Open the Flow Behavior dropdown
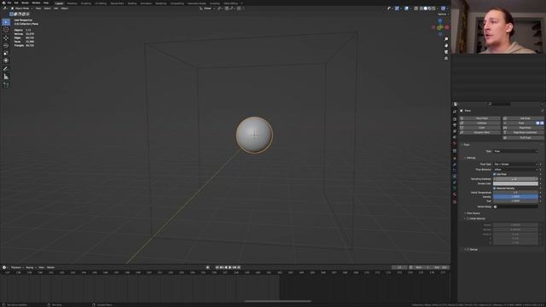 pos(515,169)
